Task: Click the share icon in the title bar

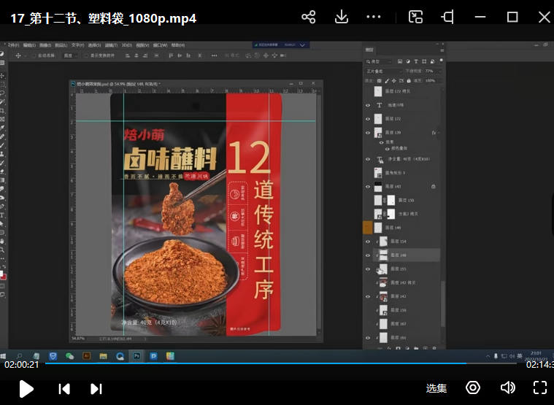Action: (309, 17)
